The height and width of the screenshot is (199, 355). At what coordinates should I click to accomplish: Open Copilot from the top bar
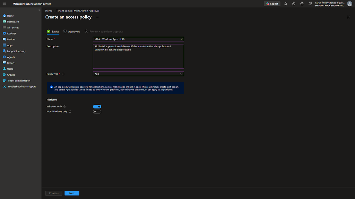coord(272,4)
